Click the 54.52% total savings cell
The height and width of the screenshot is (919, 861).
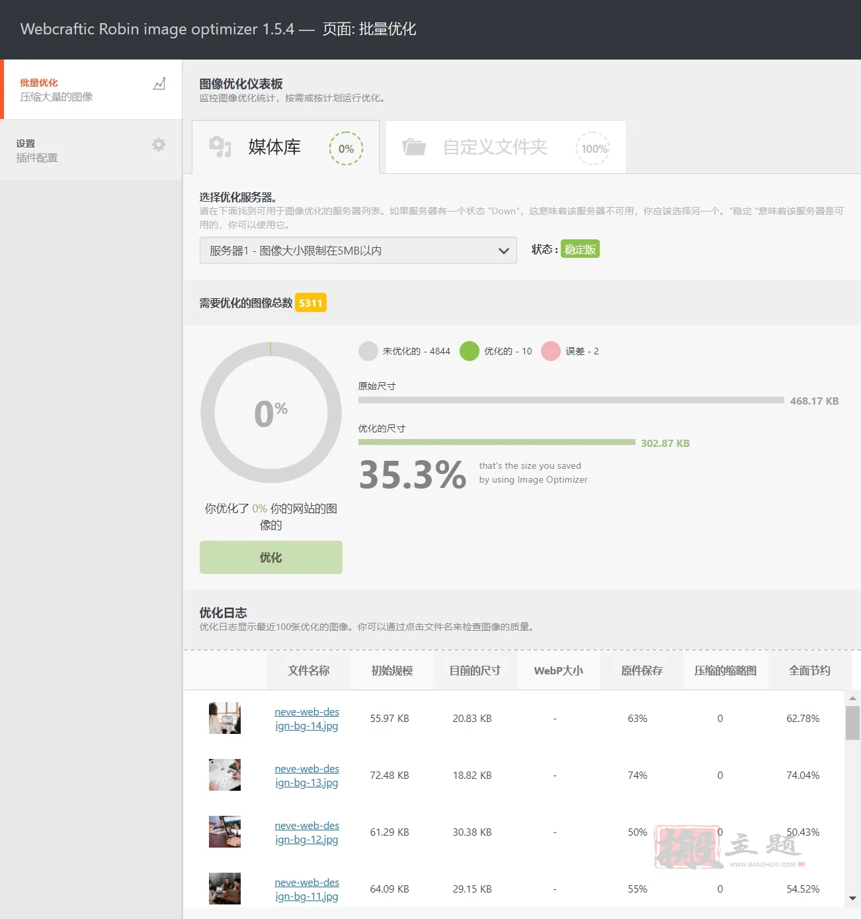coord(803,889)
